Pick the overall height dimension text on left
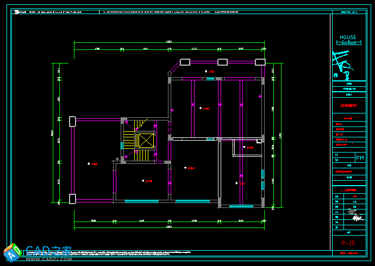 (x=53, y=133)
